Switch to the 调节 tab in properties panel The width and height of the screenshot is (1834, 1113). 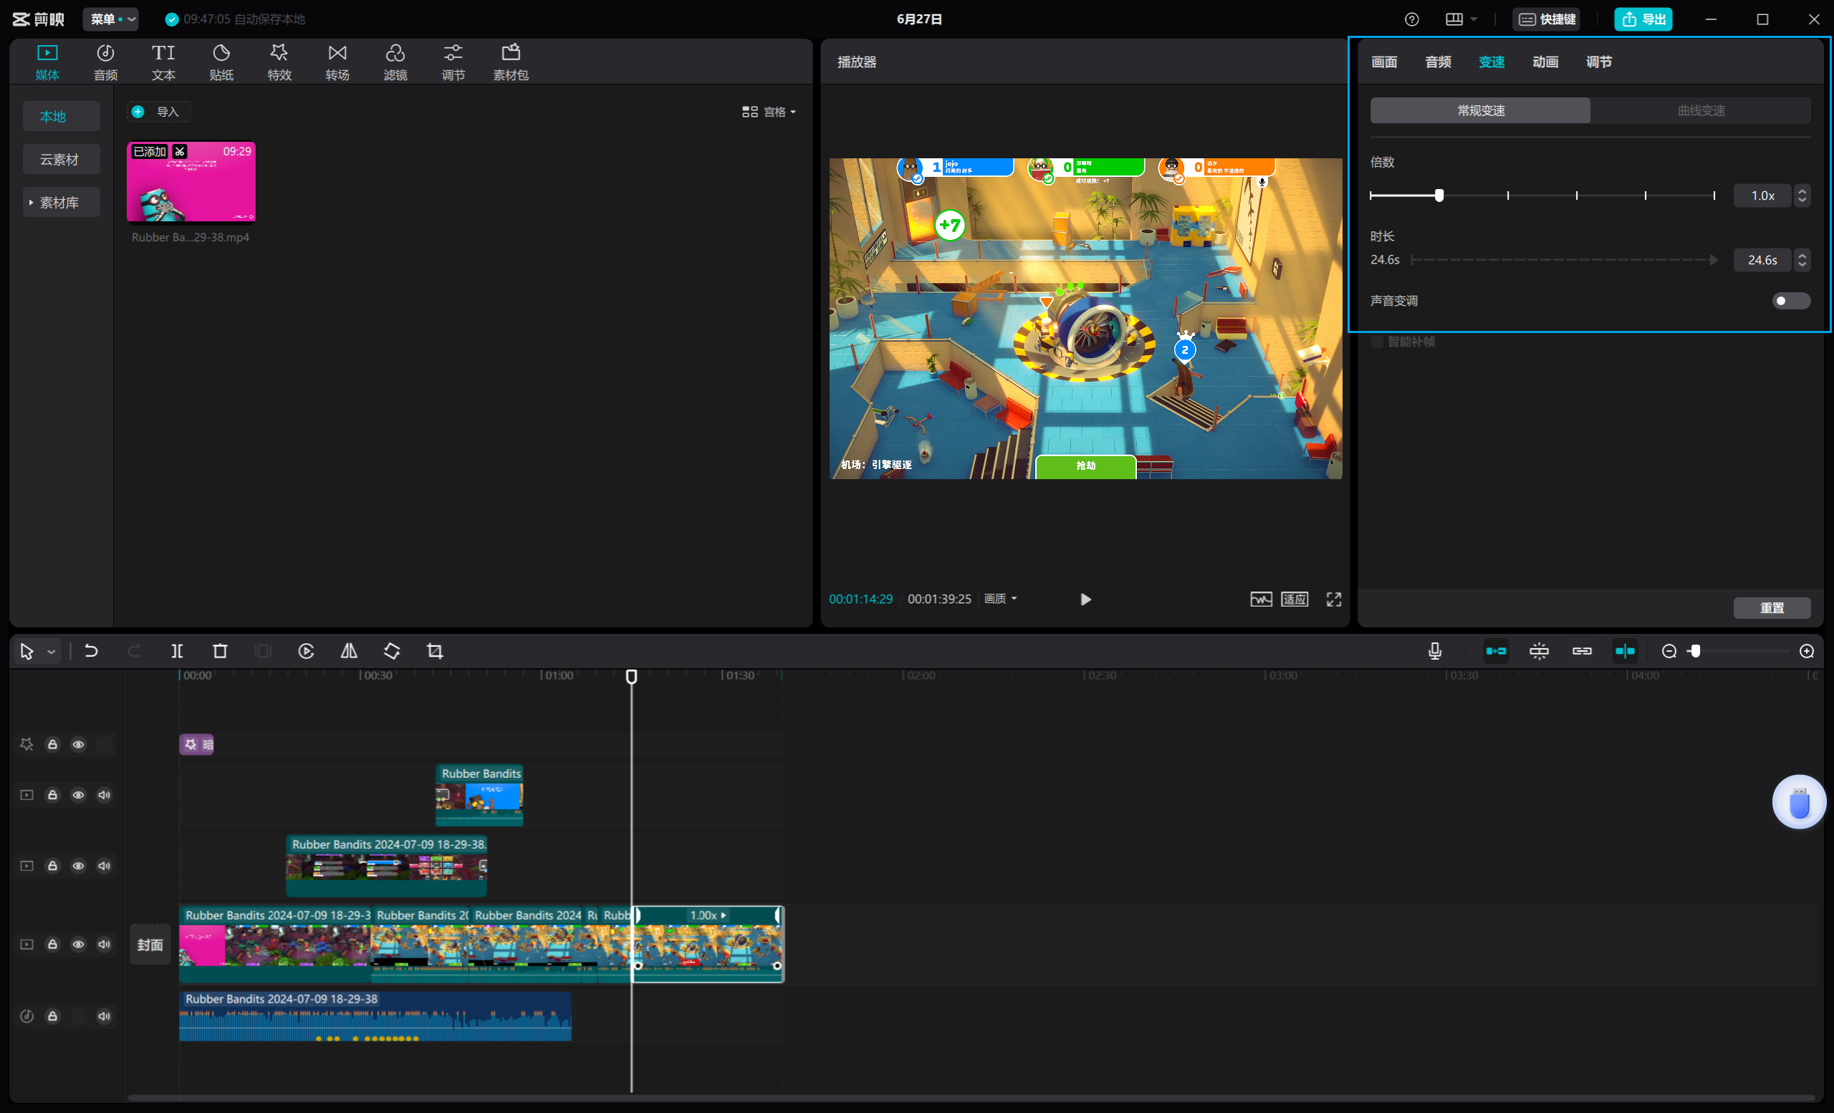[1599, 62]
